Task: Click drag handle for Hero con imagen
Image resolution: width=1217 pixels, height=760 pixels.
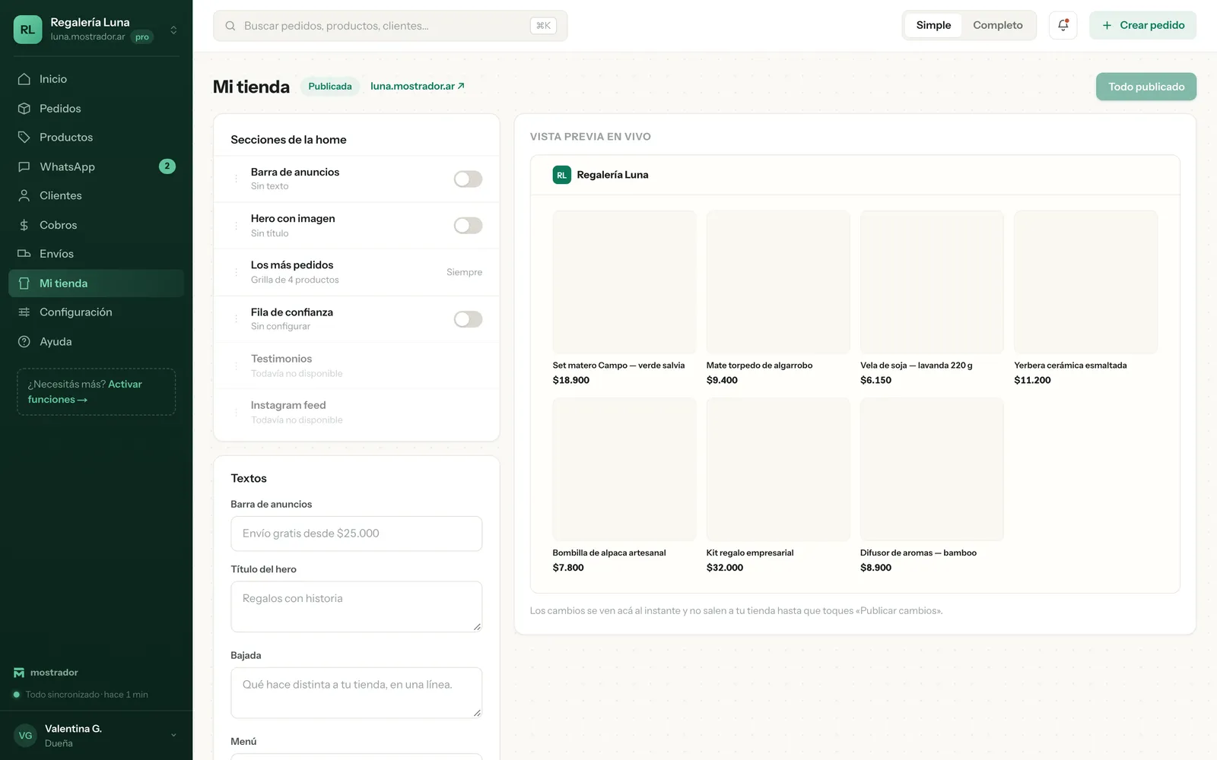Action: point(236,226)
